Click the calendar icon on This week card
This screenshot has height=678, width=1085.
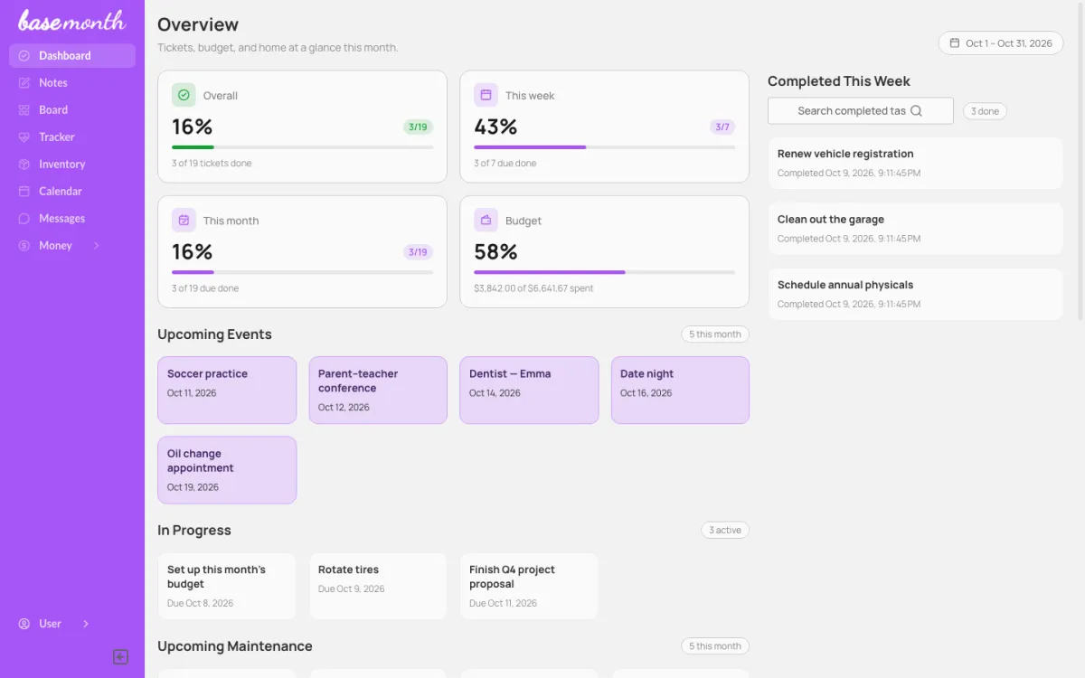[x=486, y=95]
